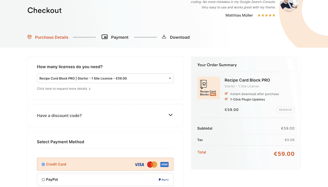Image resolution: width=328 pixels, height=187 pixels.
Task: Click the Instant download checkmark icon
Action: click(x=226, y=93)
